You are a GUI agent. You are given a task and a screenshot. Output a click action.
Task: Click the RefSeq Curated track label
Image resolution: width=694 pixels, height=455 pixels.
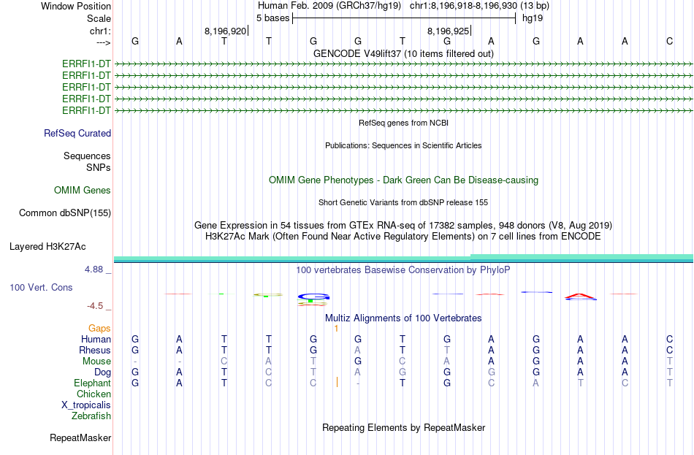click(x=77, y=133)
